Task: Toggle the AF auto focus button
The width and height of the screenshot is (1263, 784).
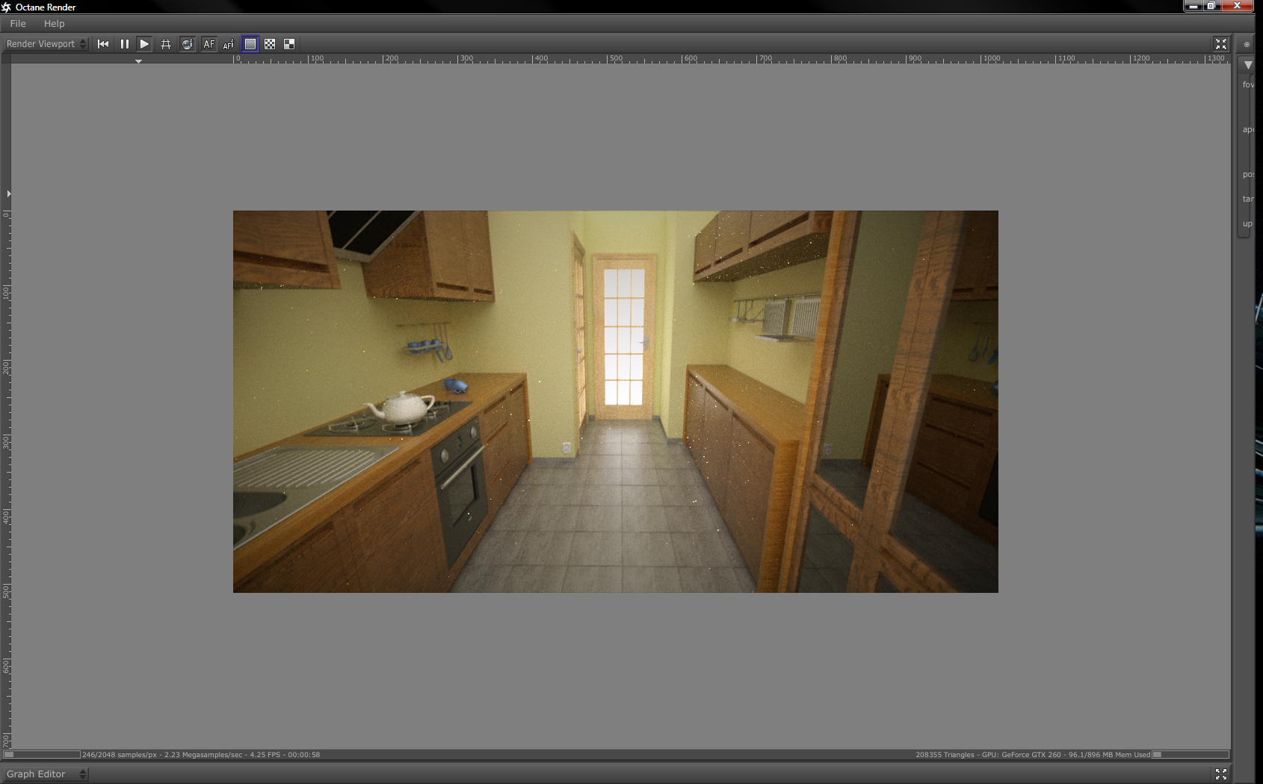Action: pyautogui.click(x=209, y=44)
